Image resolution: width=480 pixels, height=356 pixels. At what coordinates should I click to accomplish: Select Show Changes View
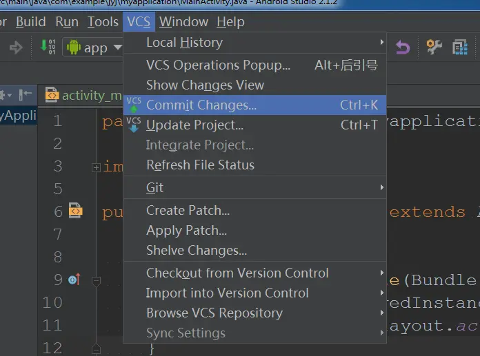point(254,85)
